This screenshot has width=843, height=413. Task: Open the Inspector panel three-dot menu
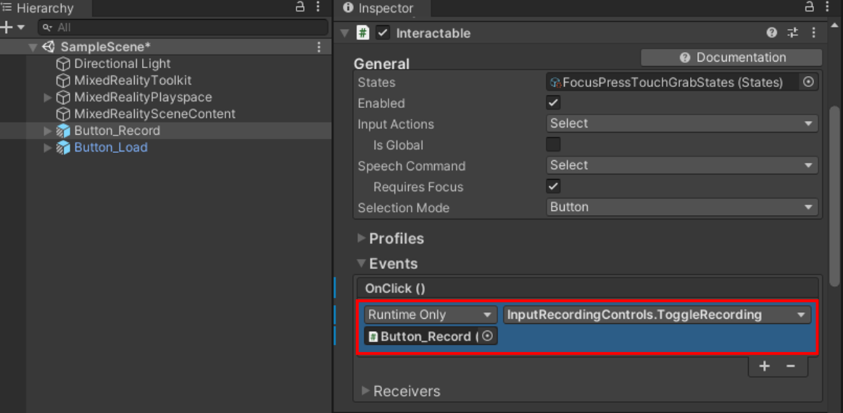point(828,8)
